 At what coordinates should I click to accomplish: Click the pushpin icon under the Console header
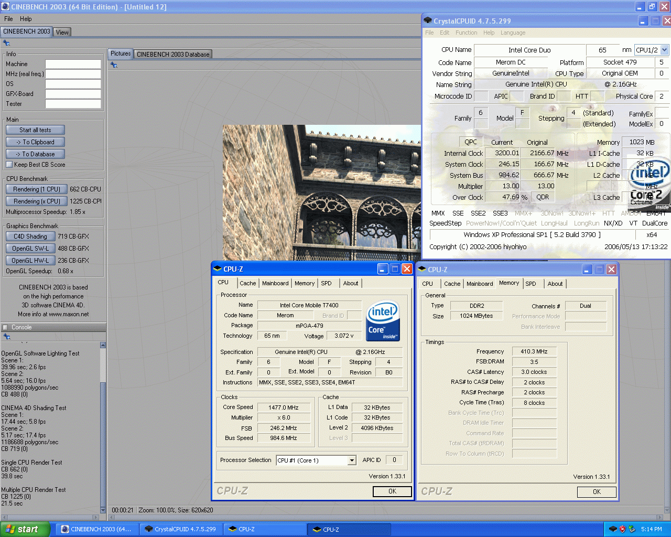click(x=6, y=337)
